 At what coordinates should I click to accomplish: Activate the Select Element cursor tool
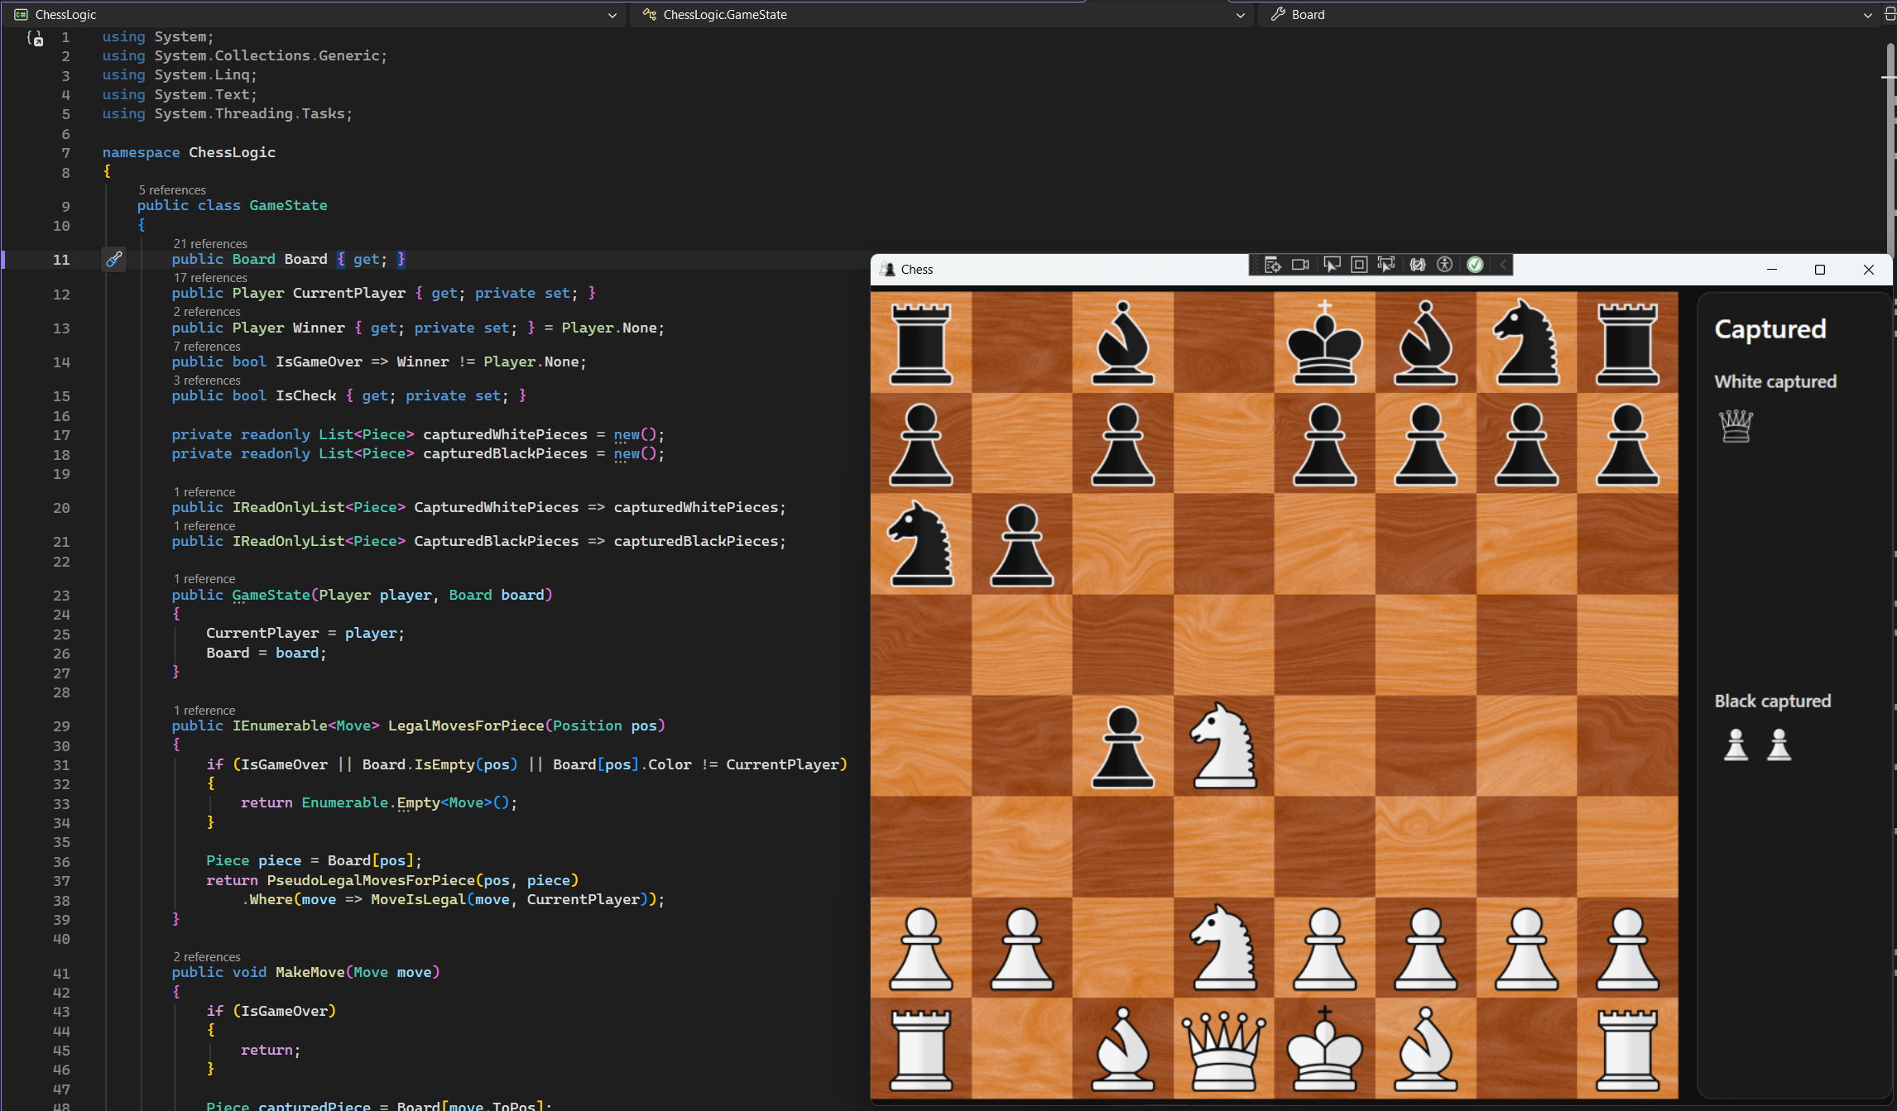point(1332,265)
